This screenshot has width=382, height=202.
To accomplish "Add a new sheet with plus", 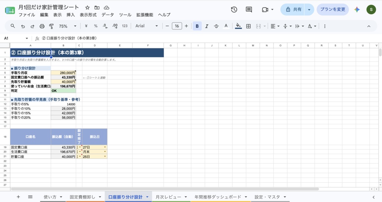I will 18,197.
